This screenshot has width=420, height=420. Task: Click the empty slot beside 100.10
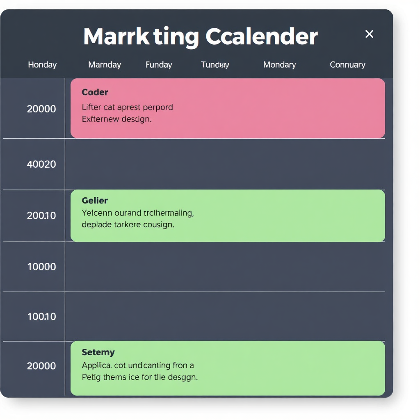click(x=225, y=317)
